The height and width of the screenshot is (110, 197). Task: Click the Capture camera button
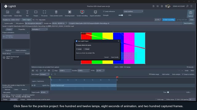point(191,13)
